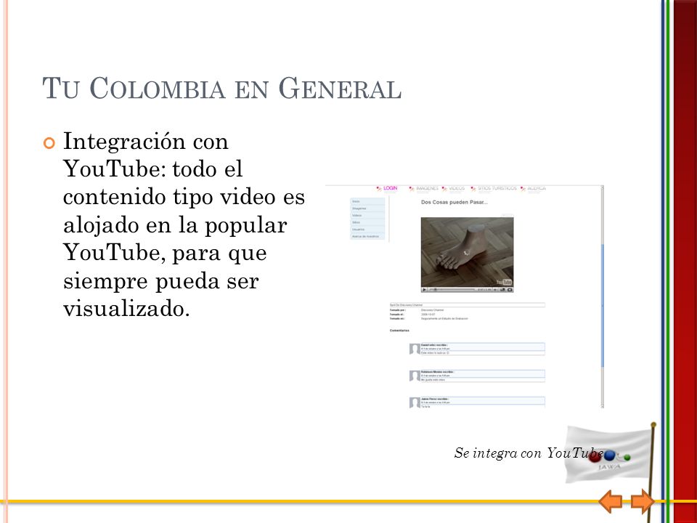Click the YouTube fullscreen icon in player
Screen dimensions: 697x523
(510, 290)
